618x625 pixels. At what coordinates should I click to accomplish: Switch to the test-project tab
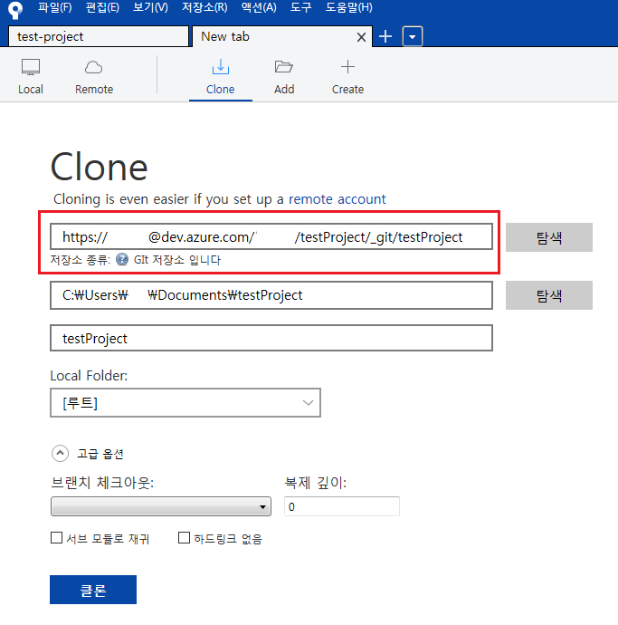pos(99,36)
